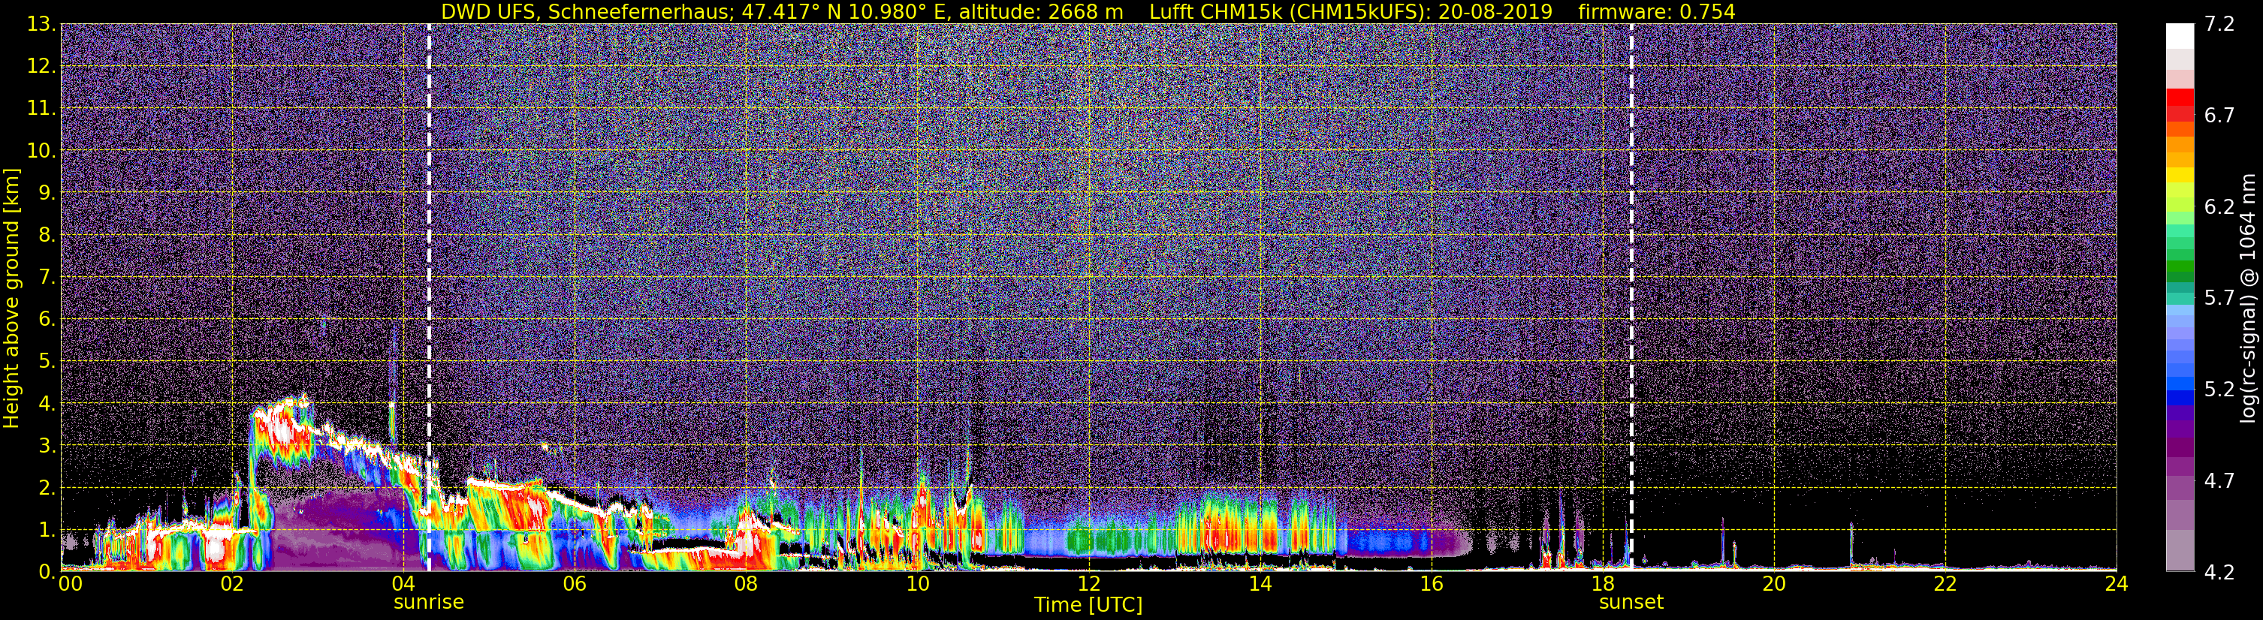The image size is (2263, 620).
Task: Click the colorbar value '4.2'
Action: 2219,572
